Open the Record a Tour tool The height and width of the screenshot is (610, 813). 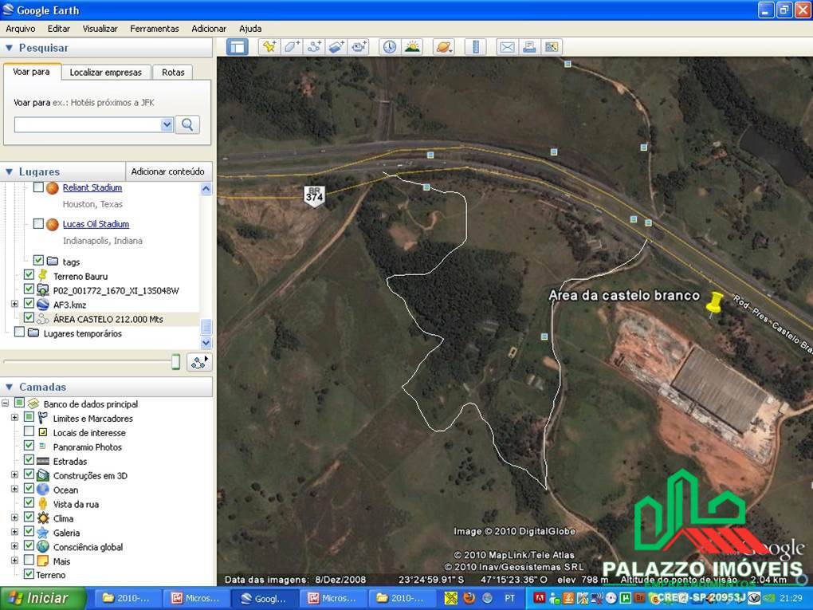coord(359,47)
